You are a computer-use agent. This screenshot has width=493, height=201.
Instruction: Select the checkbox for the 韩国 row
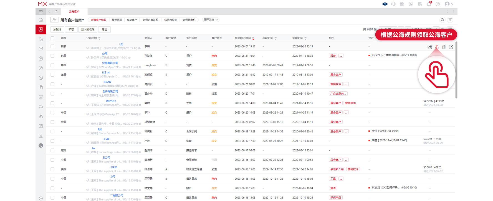click(52, 56)
